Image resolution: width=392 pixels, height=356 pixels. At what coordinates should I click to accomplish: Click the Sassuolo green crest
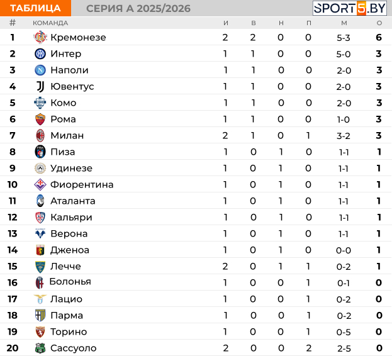point(40,348)
